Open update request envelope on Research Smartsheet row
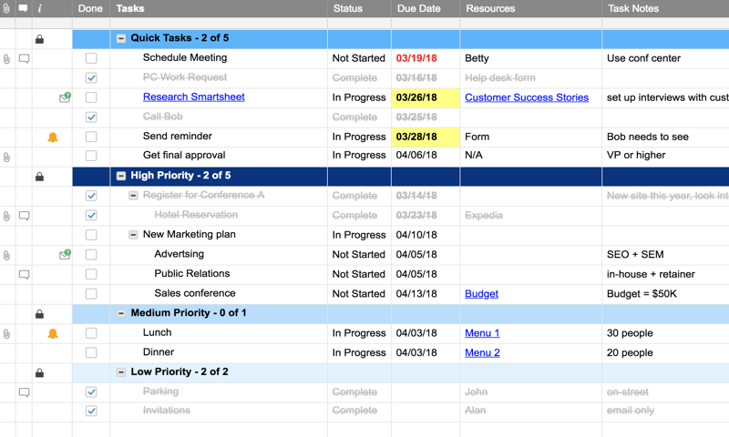Viewport: 729px width, 437px height. click(65, 97)
